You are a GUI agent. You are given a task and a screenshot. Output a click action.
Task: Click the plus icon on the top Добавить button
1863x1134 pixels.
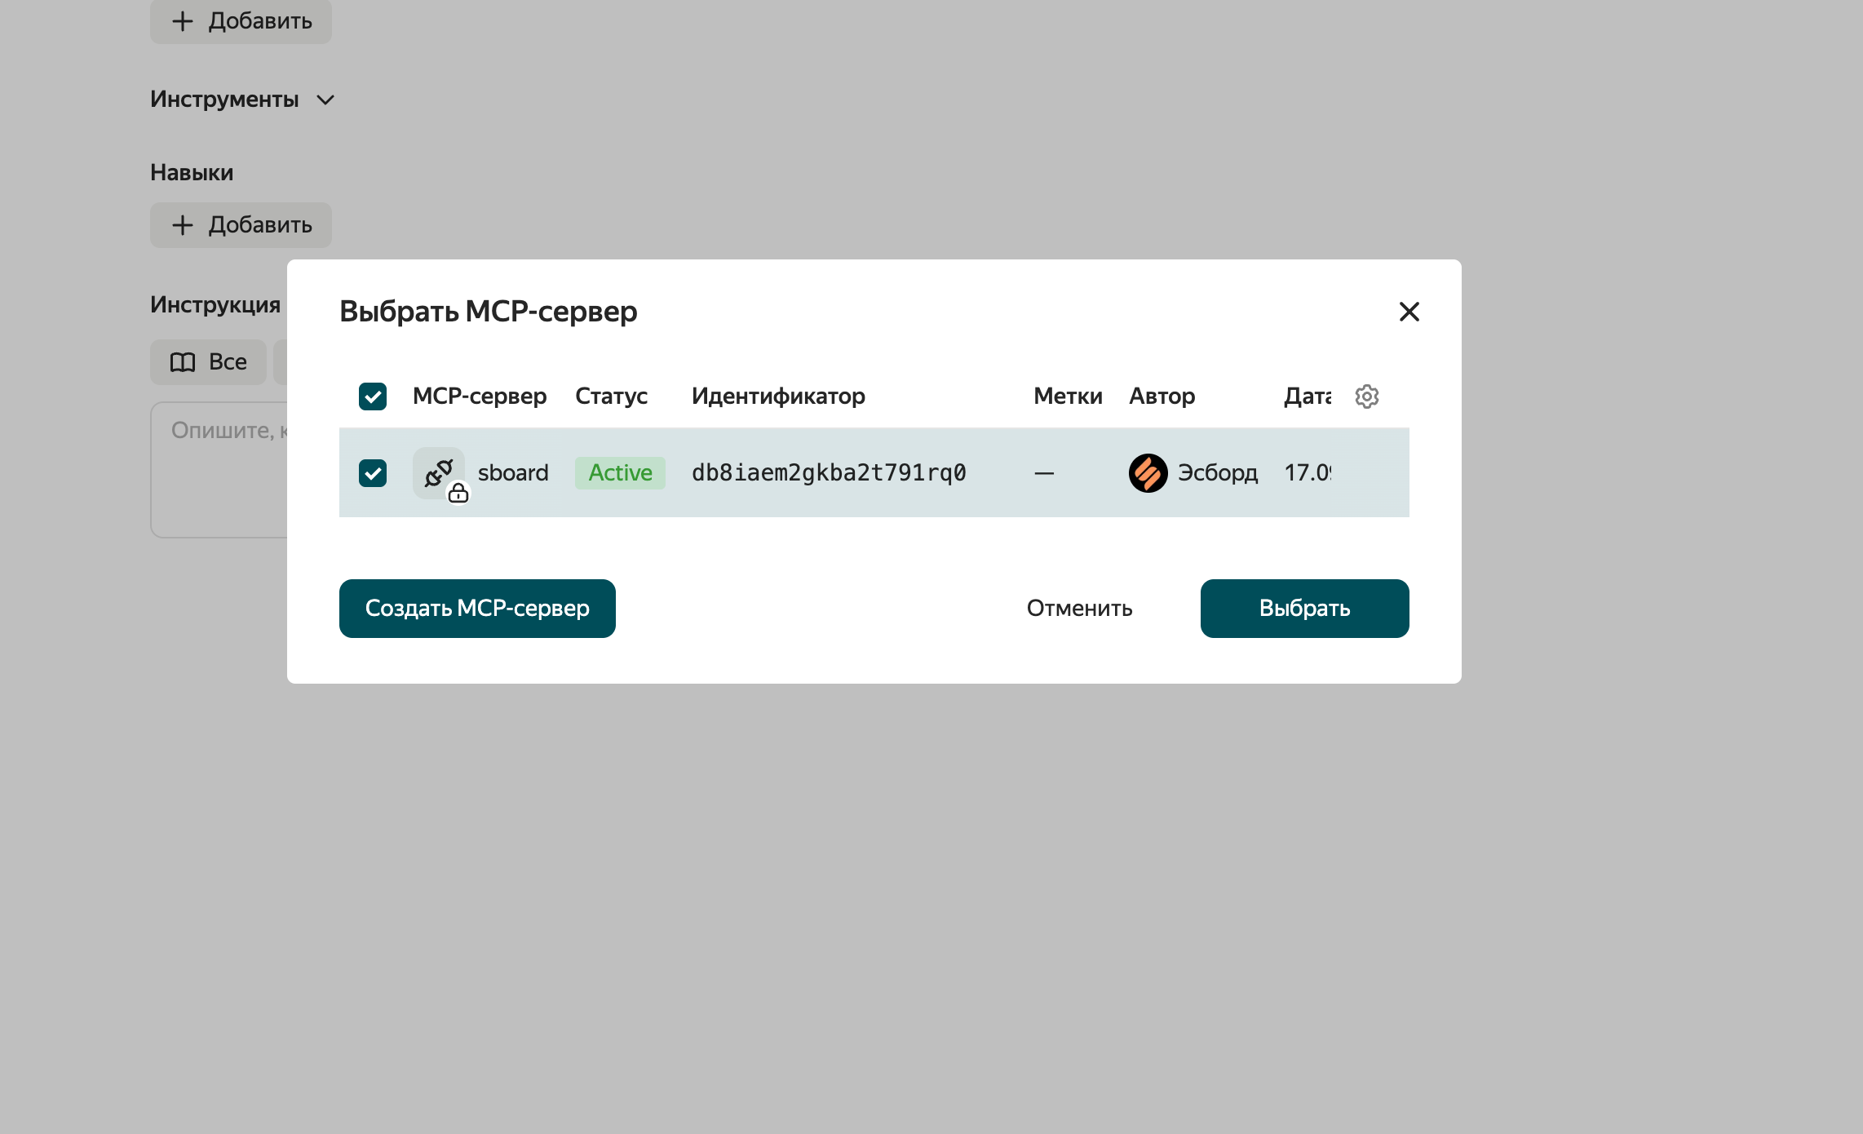pos(183,21)
